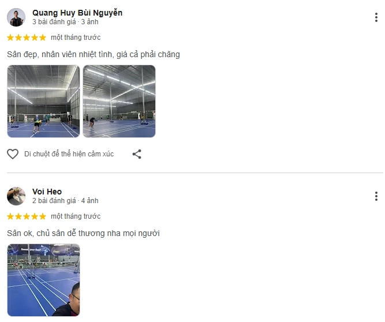View first badminton court photo by Quang Huy
This screenshot has width=385, height=322.
tap(43, 102)
